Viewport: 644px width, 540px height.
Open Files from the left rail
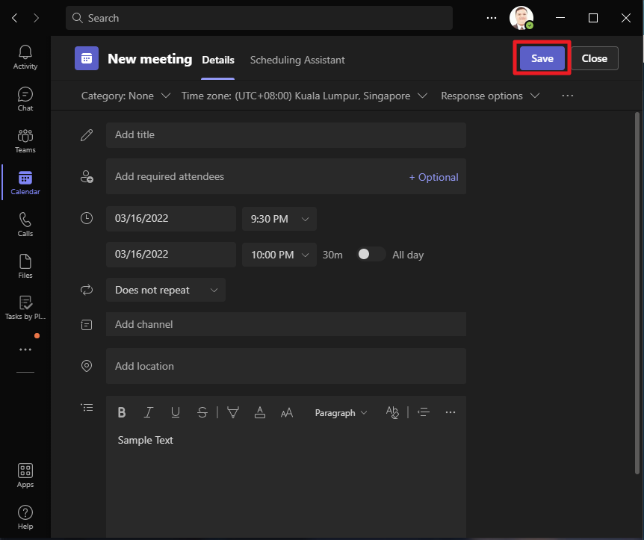(25, 266)
